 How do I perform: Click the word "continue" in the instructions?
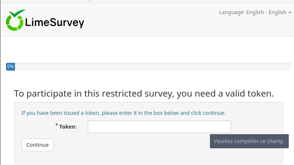click(214, 113)
